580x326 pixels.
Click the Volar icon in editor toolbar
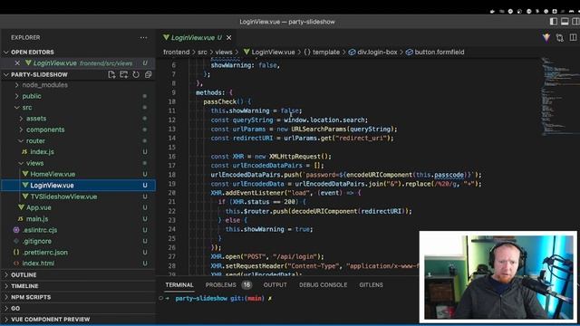(546, 38)
